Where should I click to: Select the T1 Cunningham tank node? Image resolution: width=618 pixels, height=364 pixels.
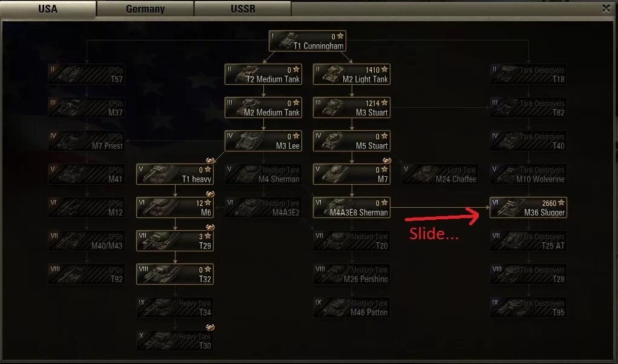click(x=307, y=41)
